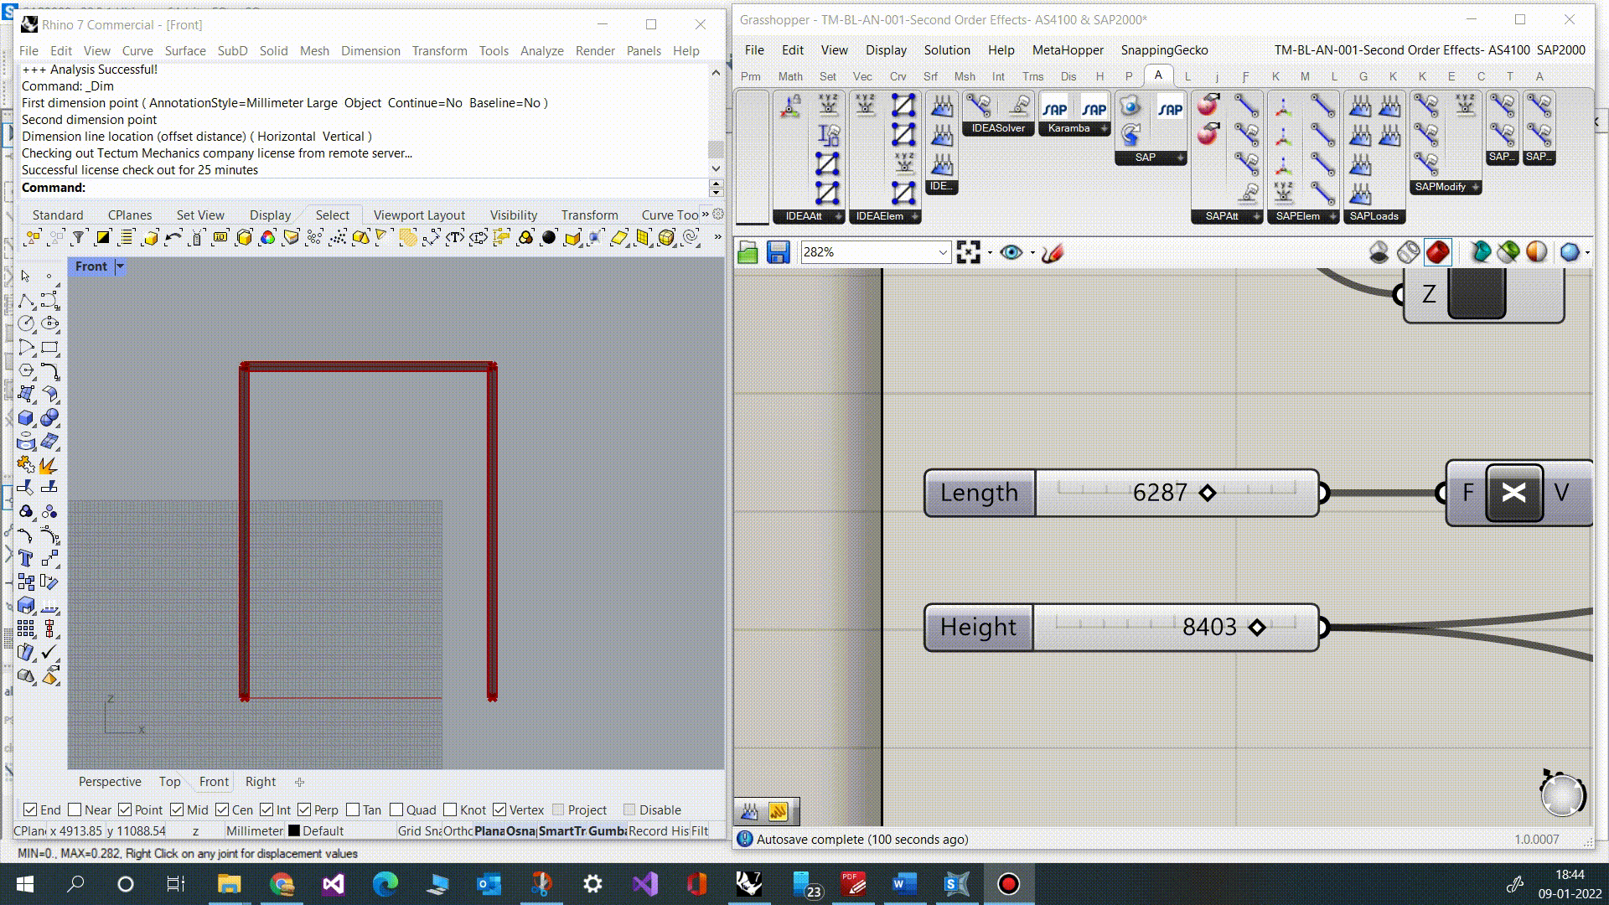Open the 282% zoom level dropdown
Screen dimensions: 1609x905
coord(942,252)
